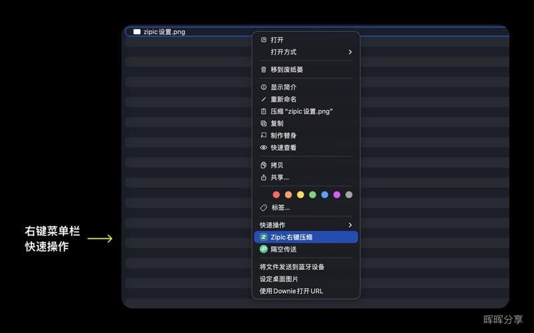This screenshot has width=534, height=333.
Task: Click the tag icon beside 标签…
Action: click(x=264, y=208)
